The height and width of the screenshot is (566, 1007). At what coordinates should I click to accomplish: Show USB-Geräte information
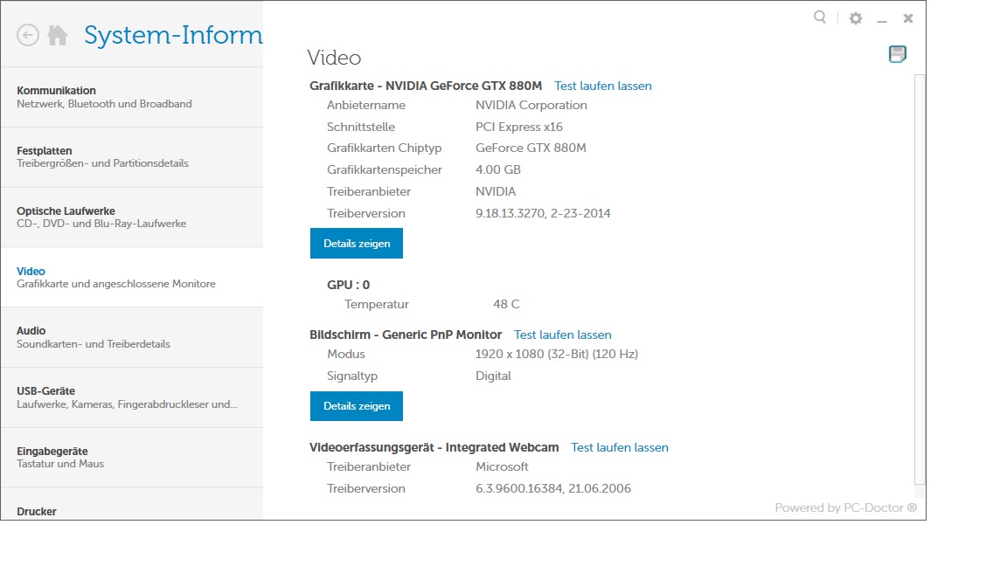click(x=131, y=397)
